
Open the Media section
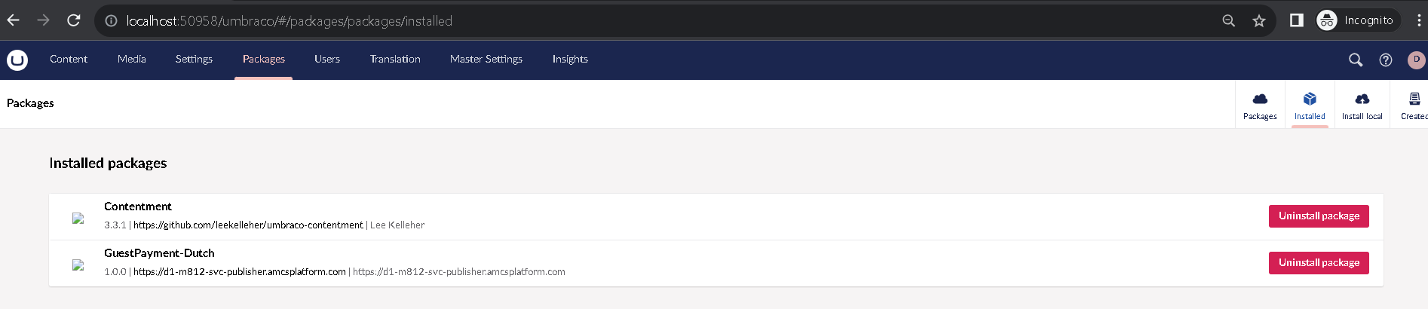(x=132, y=59)
